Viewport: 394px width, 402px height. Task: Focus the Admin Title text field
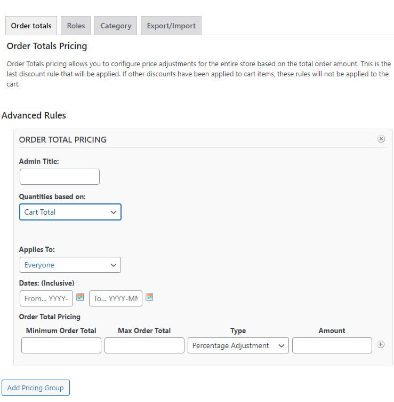click(x=60, y=177)
